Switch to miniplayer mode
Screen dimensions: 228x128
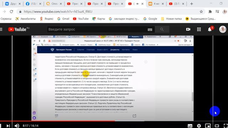(x=208, y=126)
